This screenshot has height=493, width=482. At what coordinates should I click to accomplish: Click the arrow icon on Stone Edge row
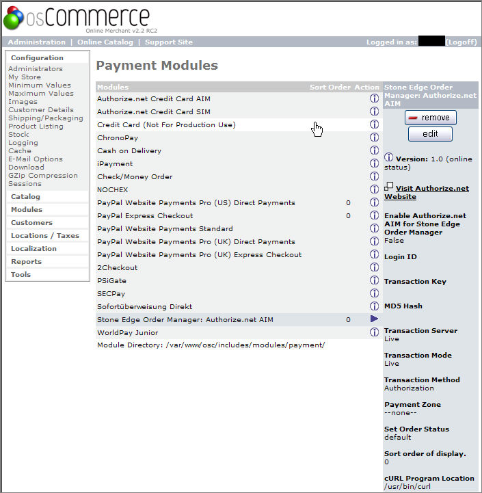[374, 319]
